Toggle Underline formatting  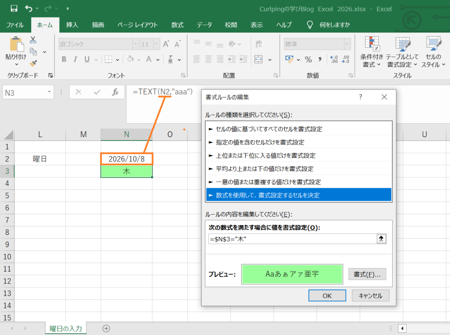click(x=87, y=59)
